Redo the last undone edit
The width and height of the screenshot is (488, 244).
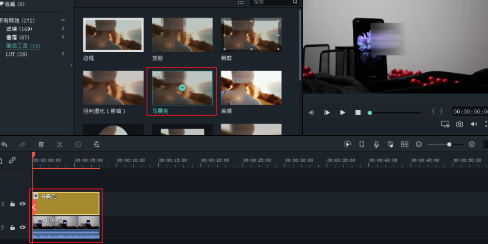pyautogui.click(x=22, y=144)
